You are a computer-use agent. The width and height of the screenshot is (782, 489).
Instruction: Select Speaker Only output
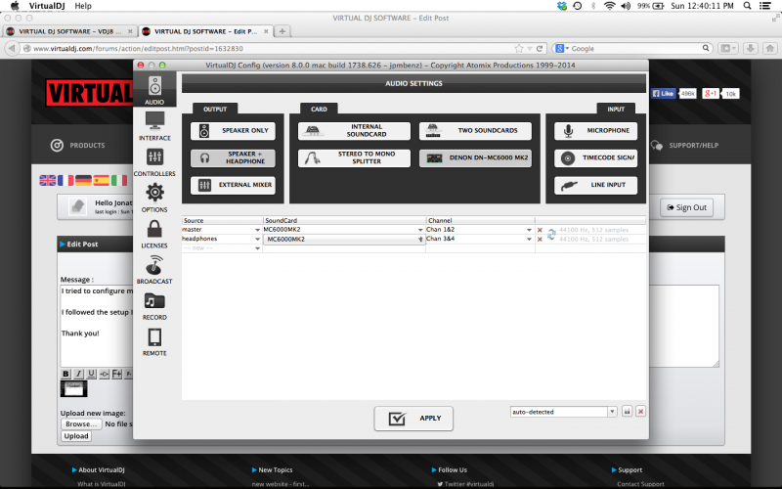pos(233,130)
